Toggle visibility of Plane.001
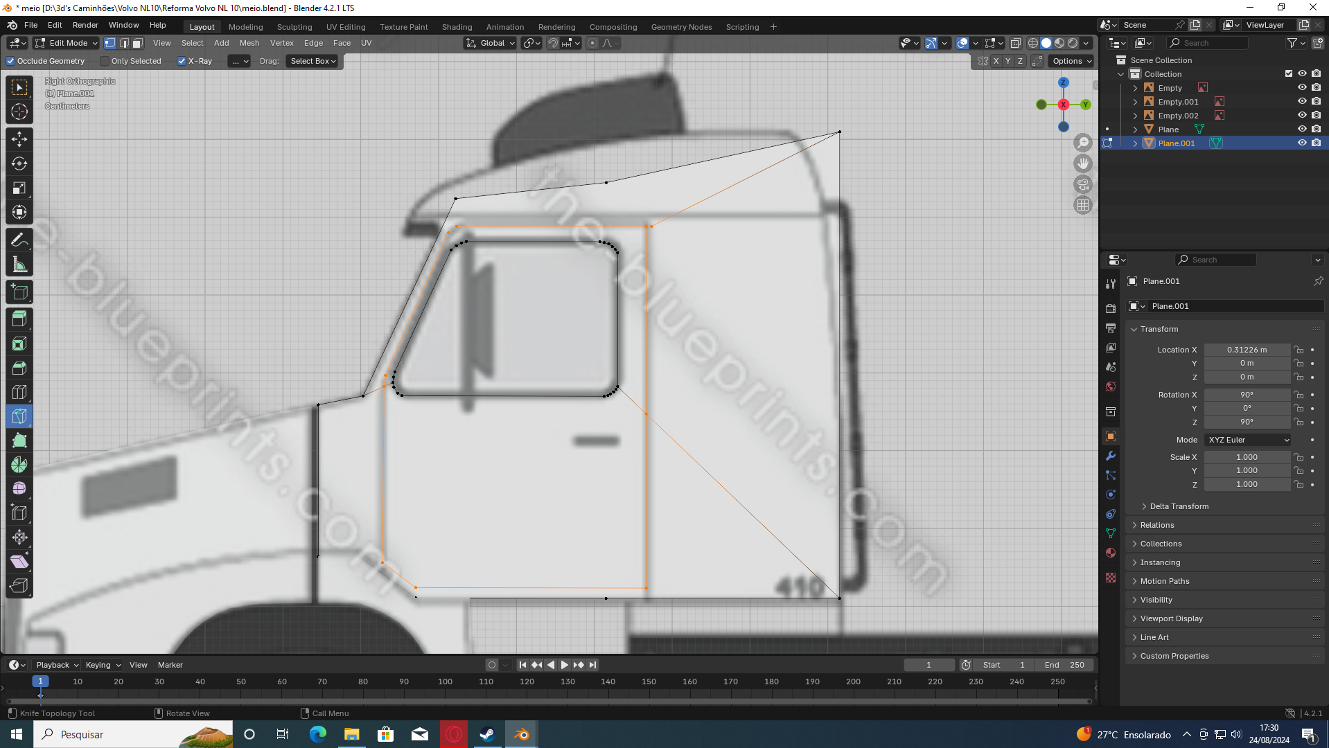The width and height of the screenshot is (1329, 748). coord(1302,143)
